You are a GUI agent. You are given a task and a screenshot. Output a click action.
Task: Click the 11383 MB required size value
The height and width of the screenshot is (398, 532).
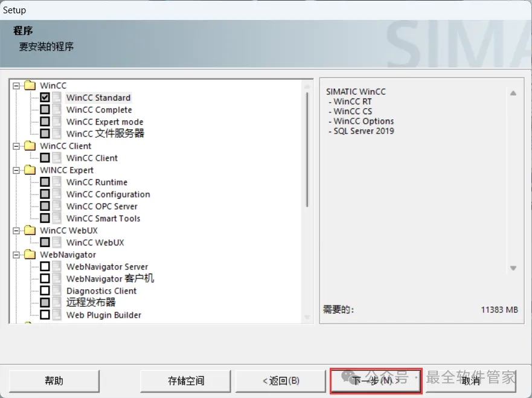pyautogui.click(x=499, y=310)
